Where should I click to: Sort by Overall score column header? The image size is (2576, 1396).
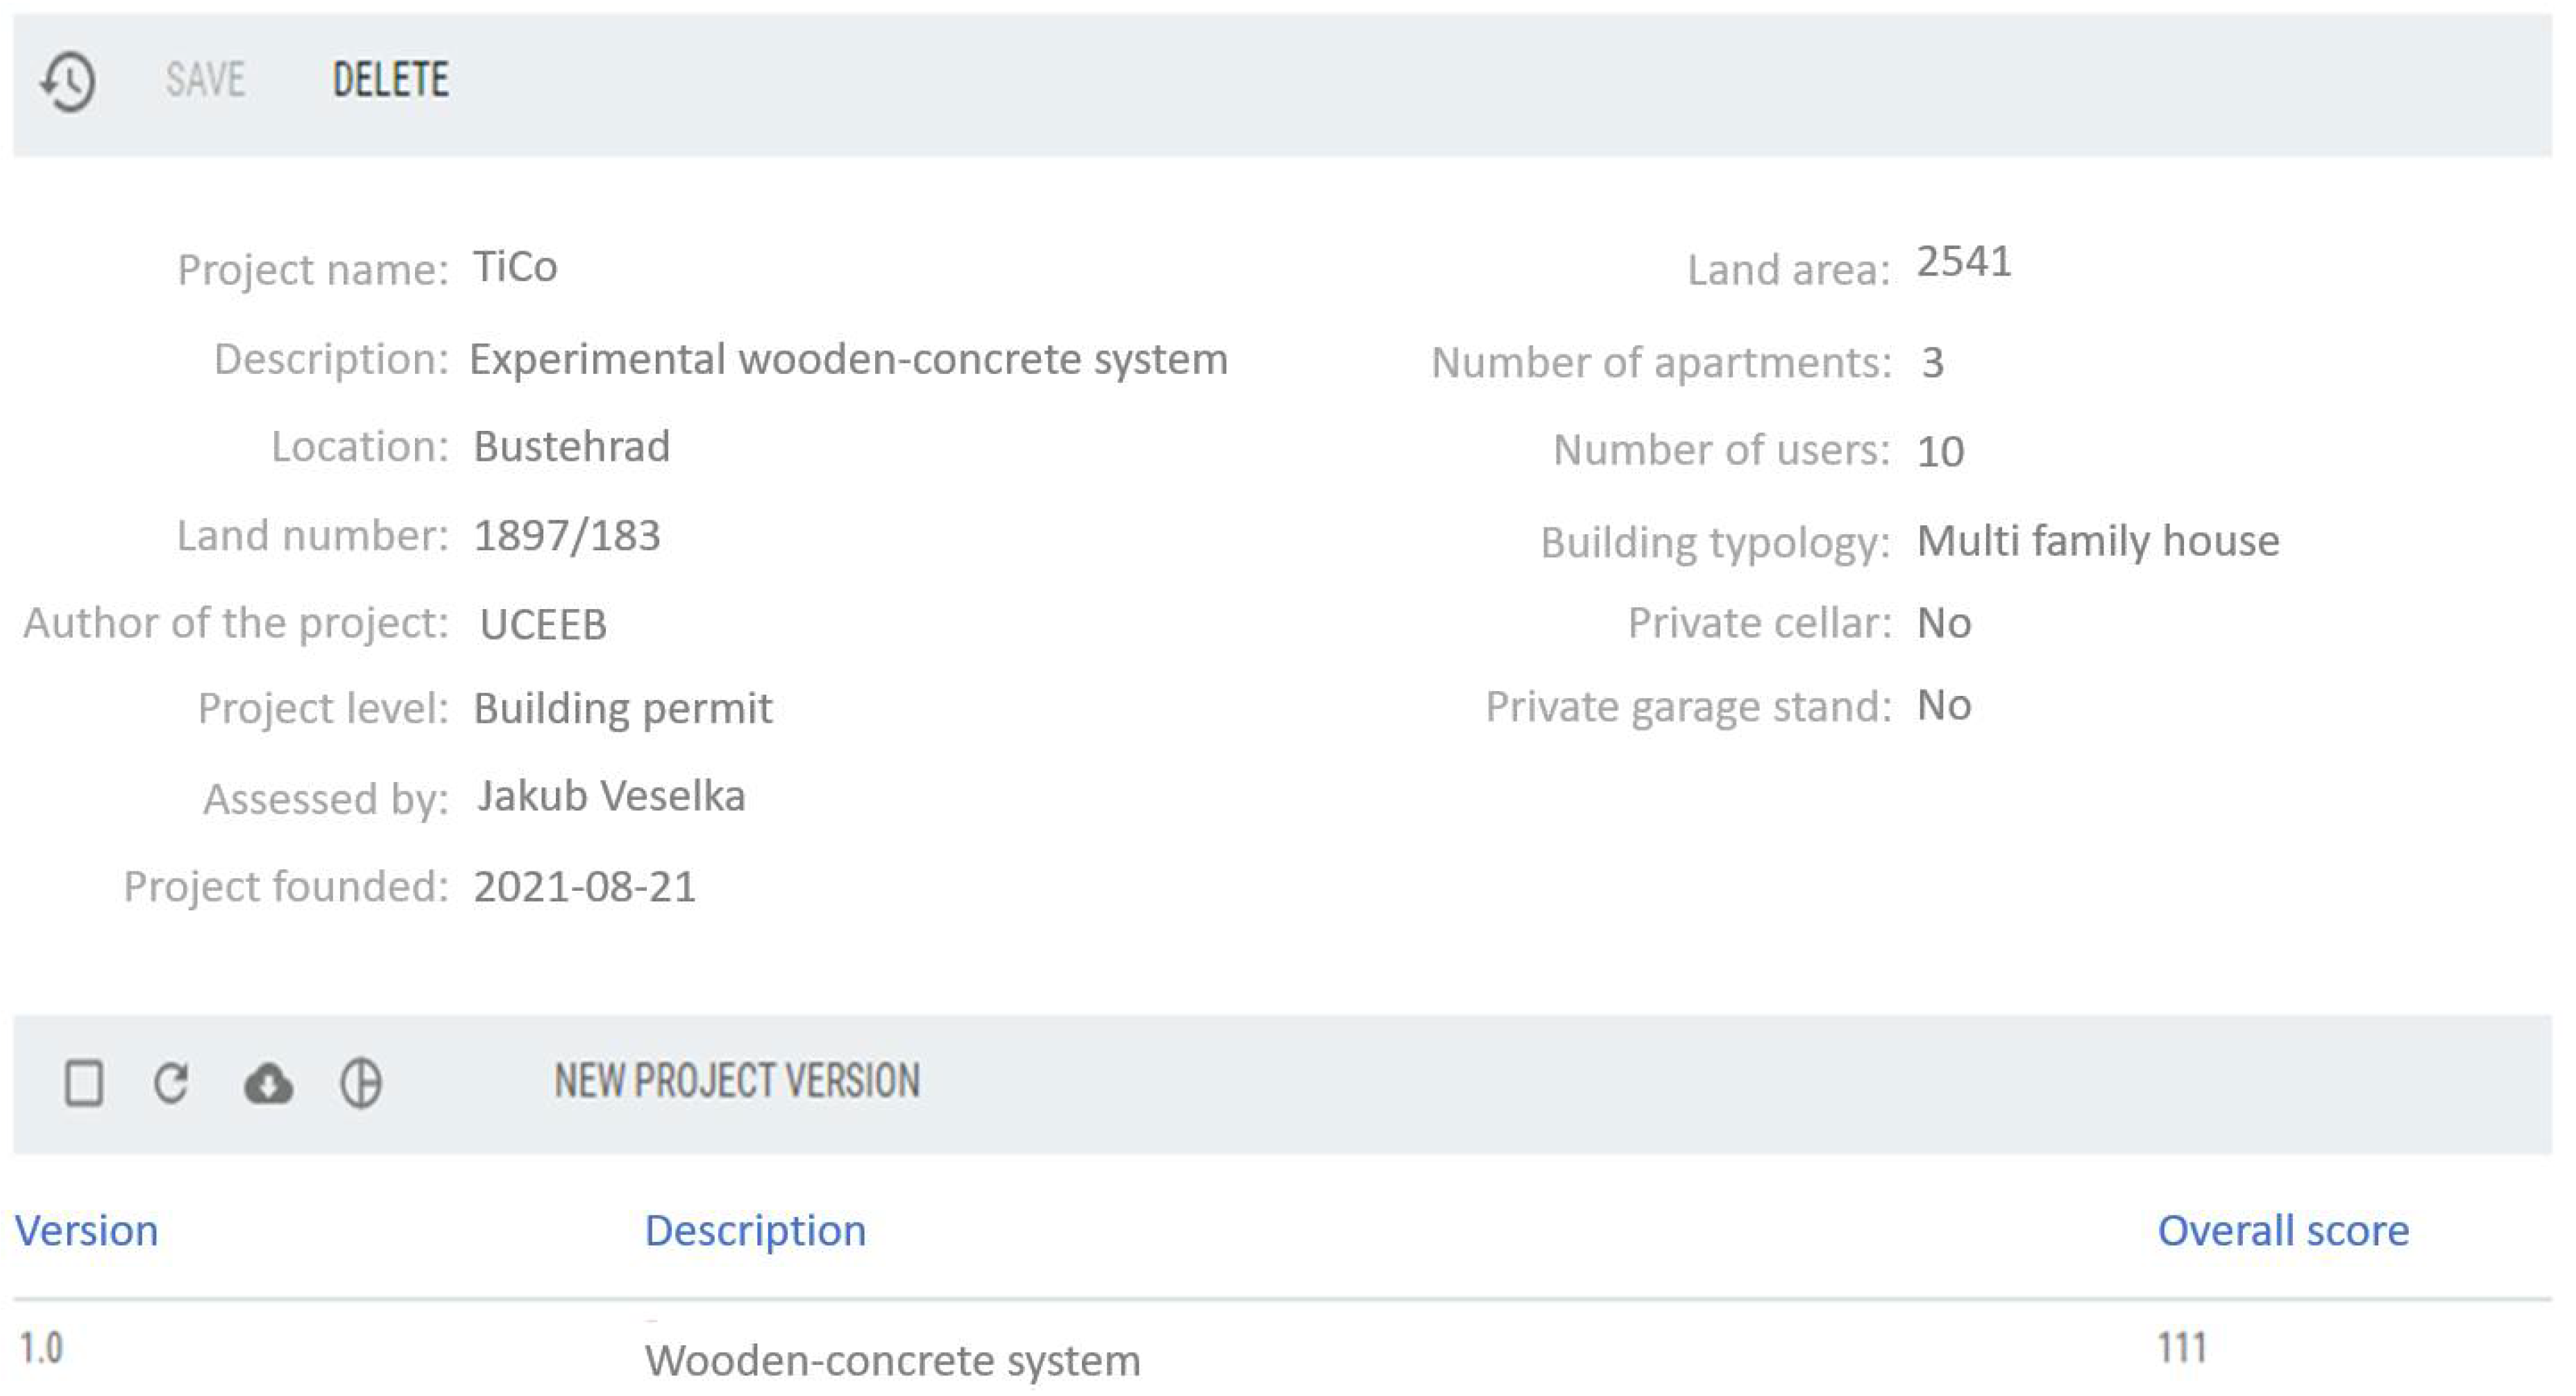tap(2282, 1231)
